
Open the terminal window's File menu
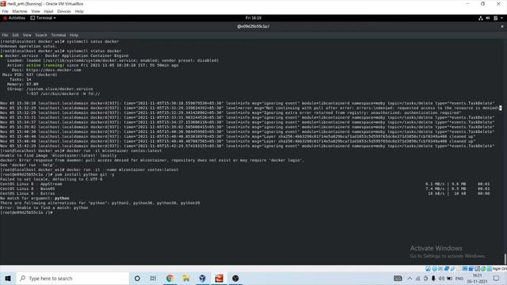pos(5,35)
